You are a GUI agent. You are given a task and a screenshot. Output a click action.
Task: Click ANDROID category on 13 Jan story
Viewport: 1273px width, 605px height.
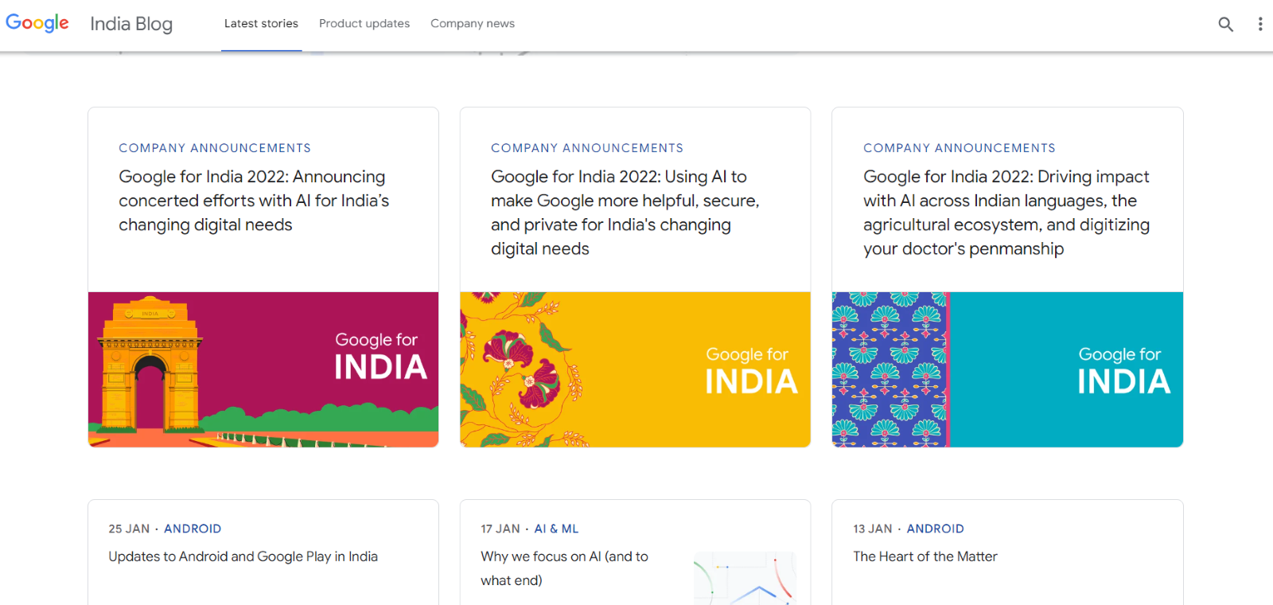point(936,529)
